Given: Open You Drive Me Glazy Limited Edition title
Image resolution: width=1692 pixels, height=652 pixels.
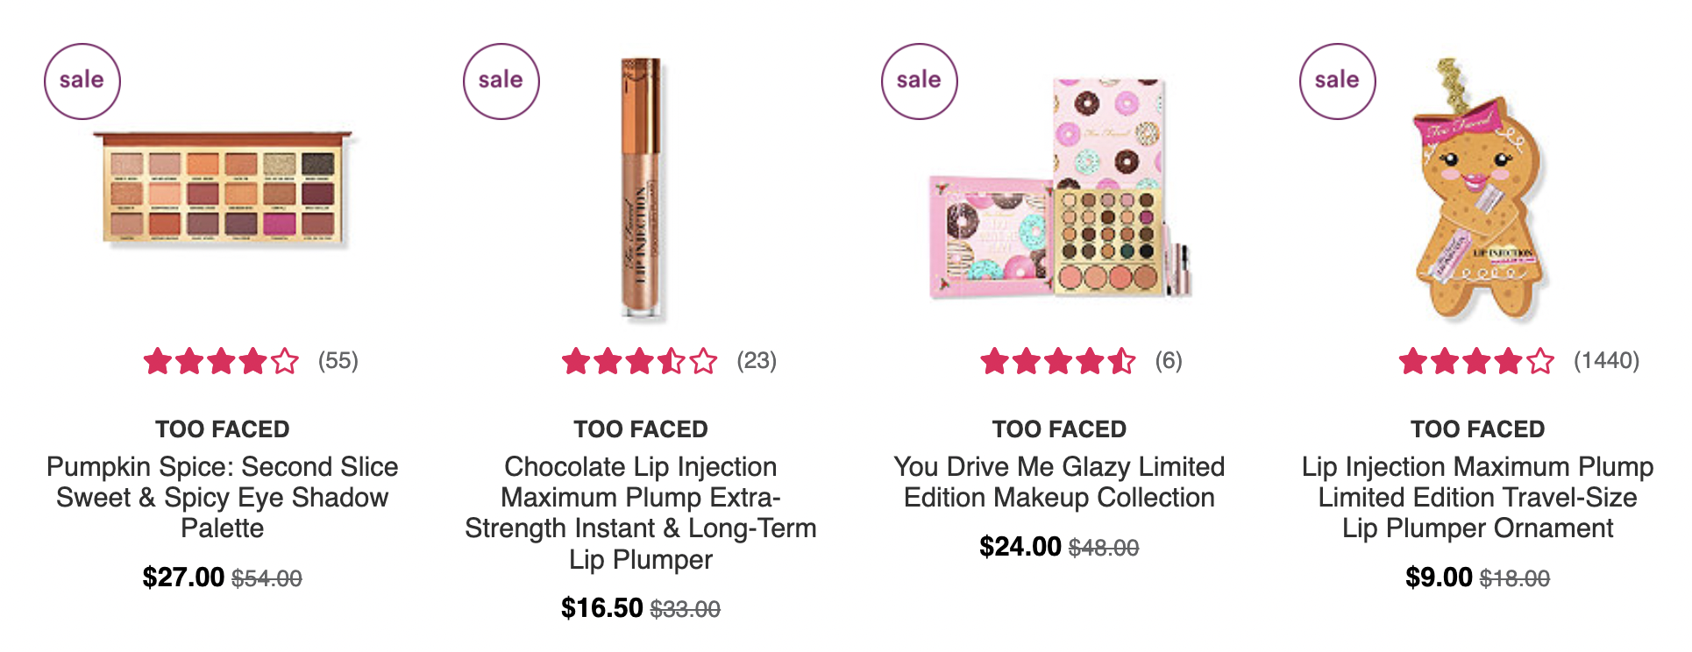Looking at the screenshot, I should (1060, 482).
